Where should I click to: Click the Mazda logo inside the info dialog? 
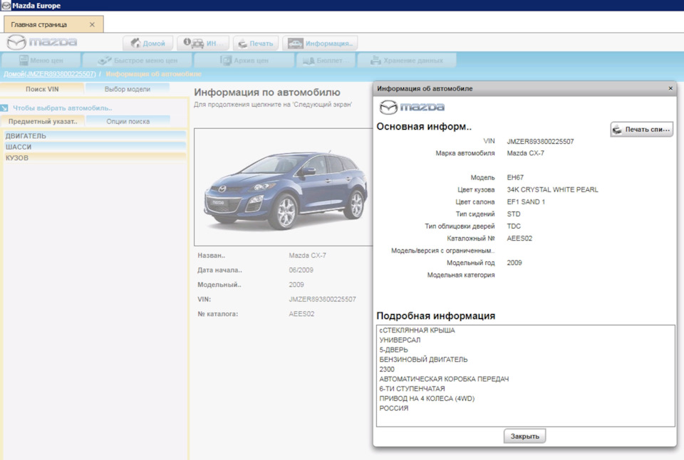coord(411,107)
